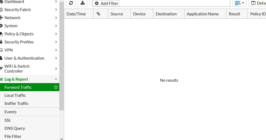This screenshot has height=140, width=266.
Task: Click Security Profiles lock icon
Action: [x=1, y=42]
